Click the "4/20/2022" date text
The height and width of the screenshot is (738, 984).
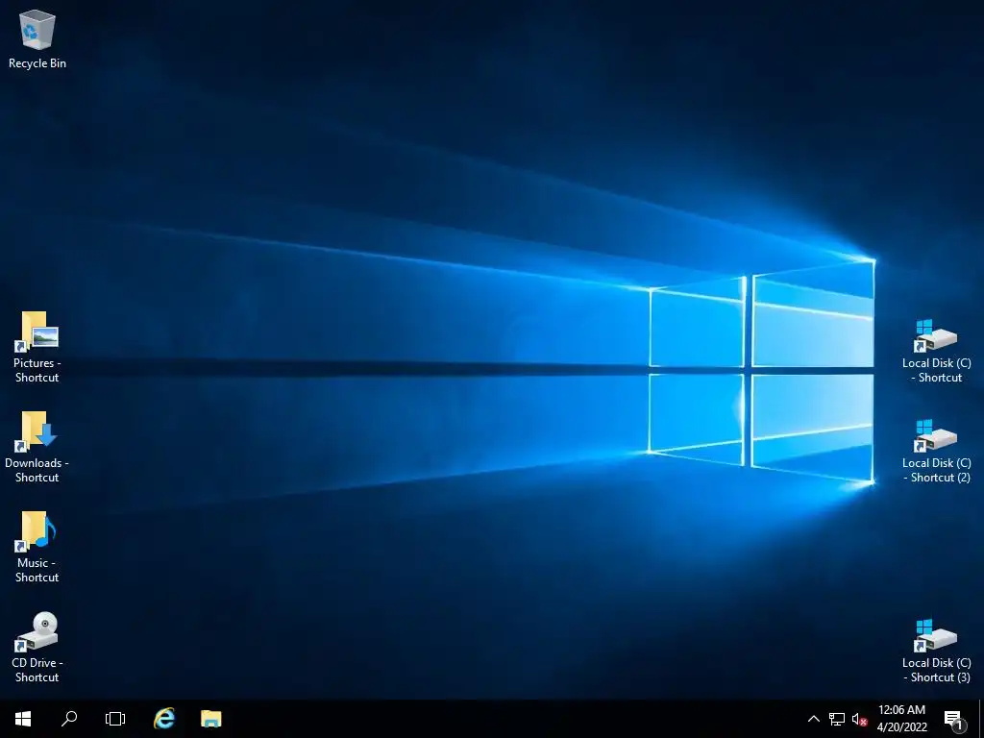click(901, 727)
